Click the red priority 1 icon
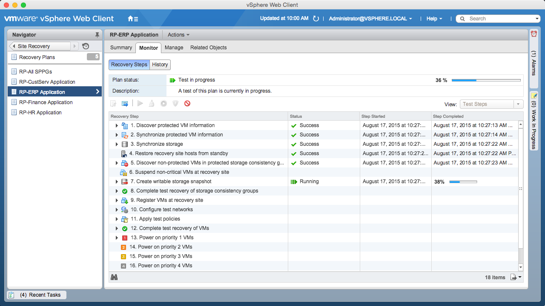Image resolution: width=545 pixels, height=306 pixels. (x=125, y=238)
